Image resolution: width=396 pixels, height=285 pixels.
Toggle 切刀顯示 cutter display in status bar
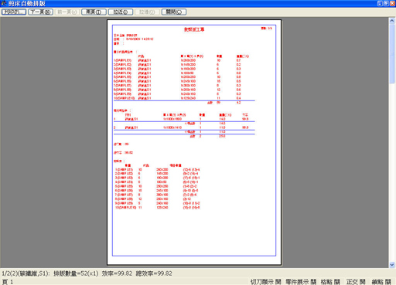[x=265, y=282]
